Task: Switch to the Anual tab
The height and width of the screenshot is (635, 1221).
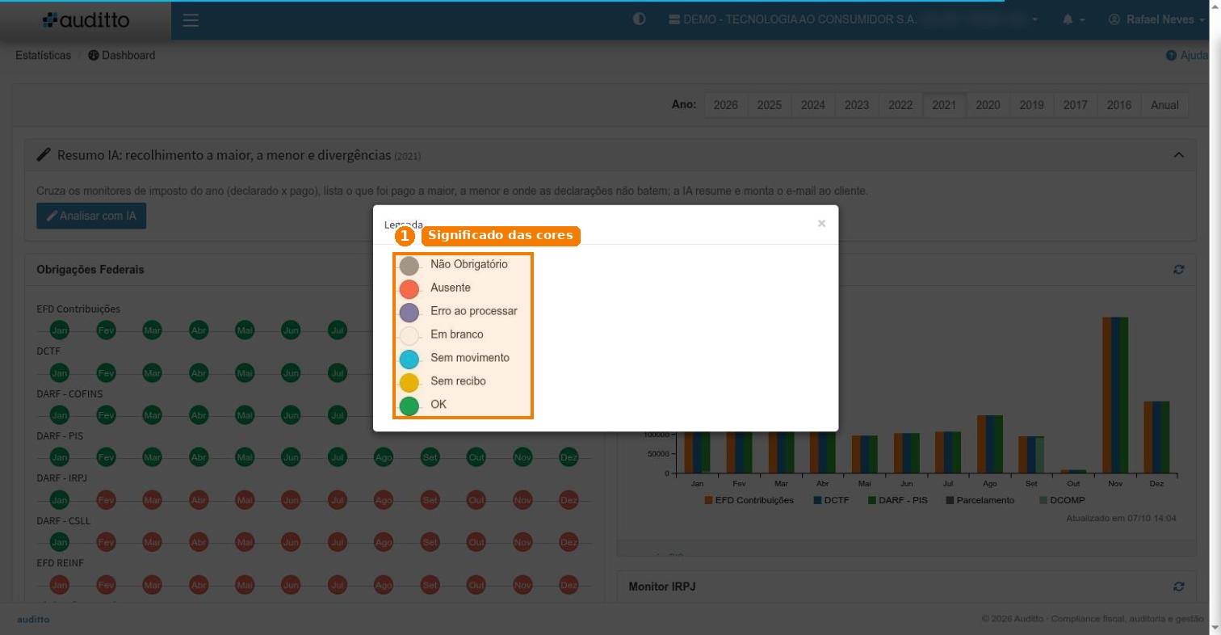Action: pyautogui.click(x=1164, y=105)
